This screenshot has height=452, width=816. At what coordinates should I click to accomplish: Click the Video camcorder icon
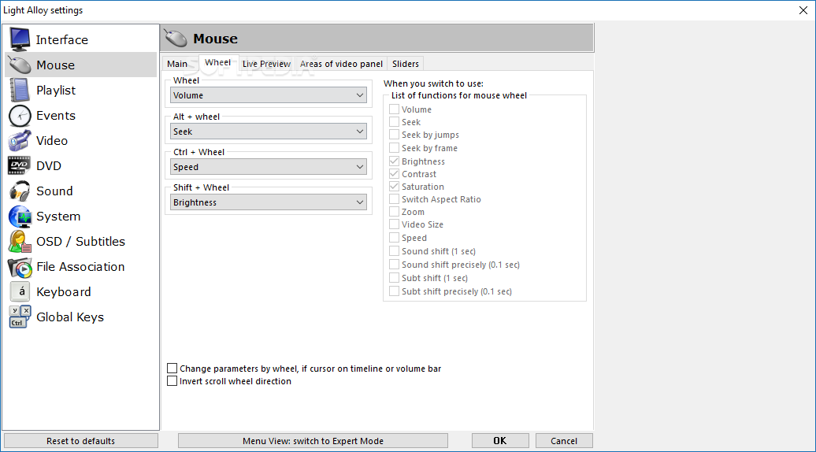click(x=20, y=140)
